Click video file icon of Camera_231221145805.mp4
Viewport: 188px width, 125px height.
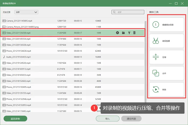[4, 21]
